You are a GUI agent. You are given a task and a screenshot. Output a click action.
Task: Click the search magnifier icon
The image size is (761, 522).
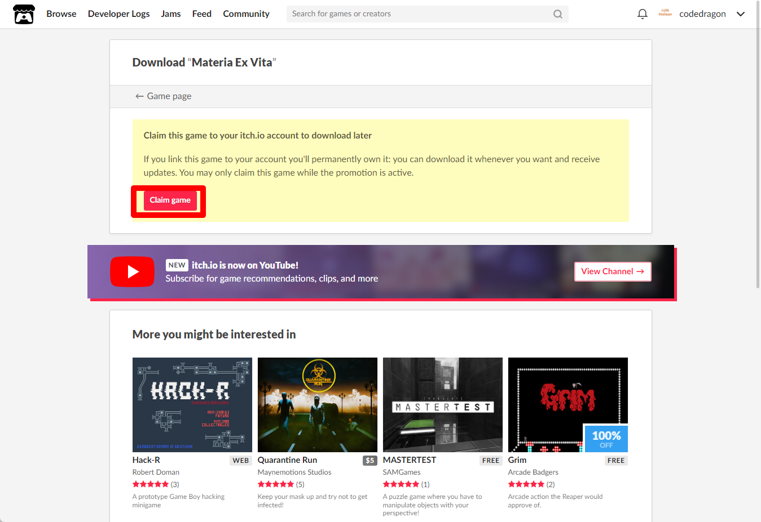coord(557,14)
